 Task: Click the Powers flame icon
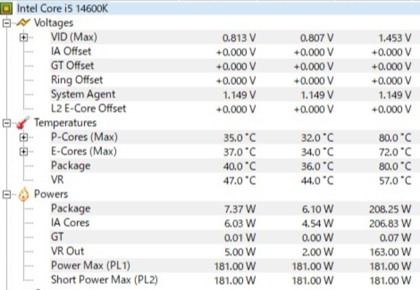pyautogui.click(x=24, y=194)
